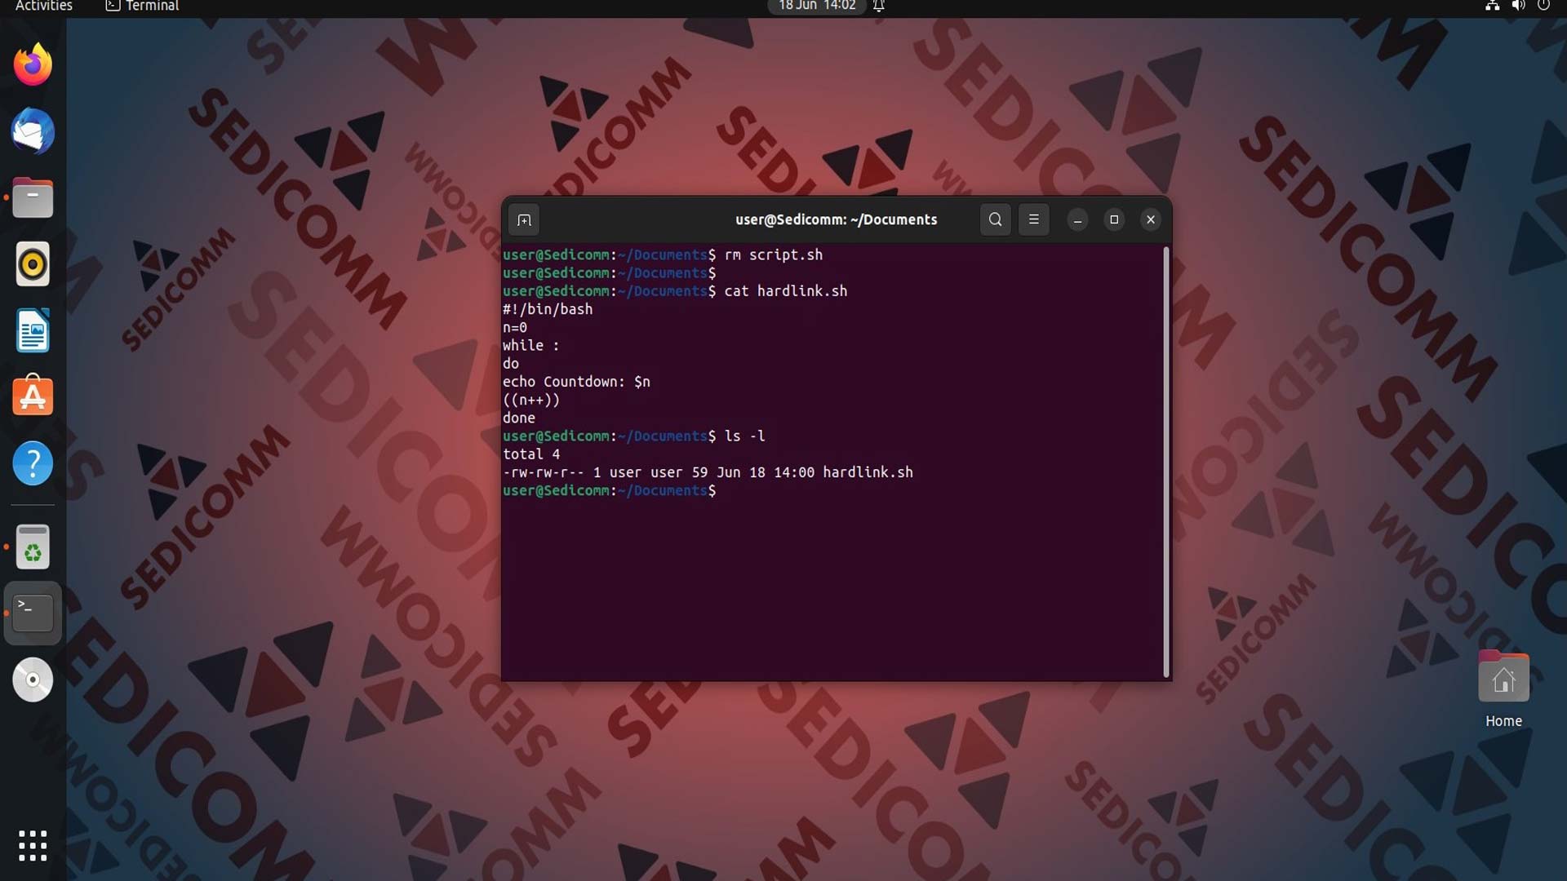Click the Activities button
Viewport: 1567px width, 881px height.
[44, 7]
